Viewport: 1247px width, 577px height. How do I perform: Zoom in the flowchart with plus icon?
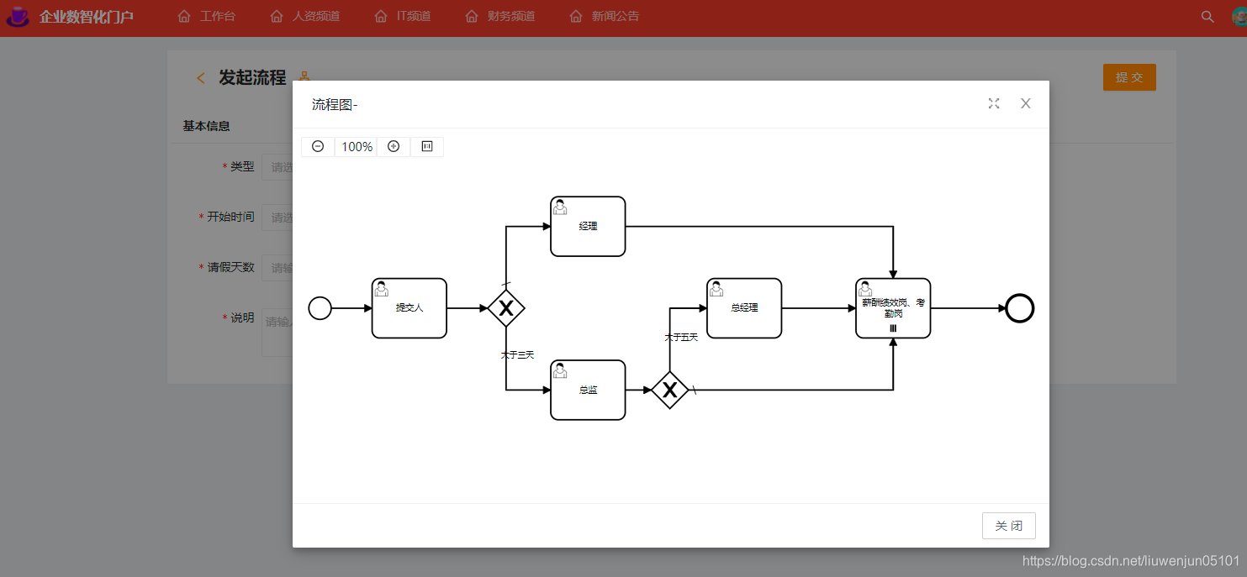pyautogui.click(x=394, y=146)
